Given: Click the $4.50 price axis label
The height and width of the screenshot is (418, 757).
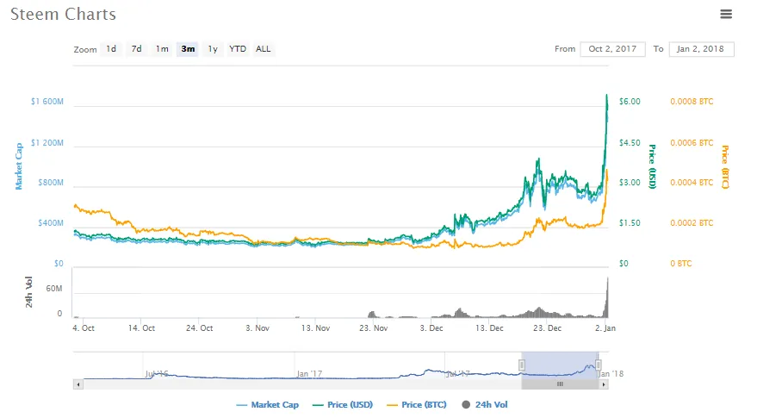Looking at the screenshot, I should point(630,143).
